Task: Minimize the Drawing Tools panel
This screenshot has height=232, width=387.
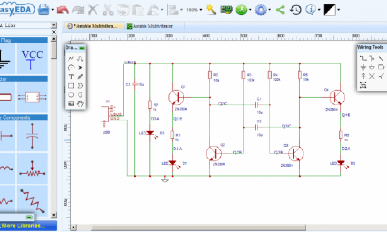Action: click(x=82, y=48)
